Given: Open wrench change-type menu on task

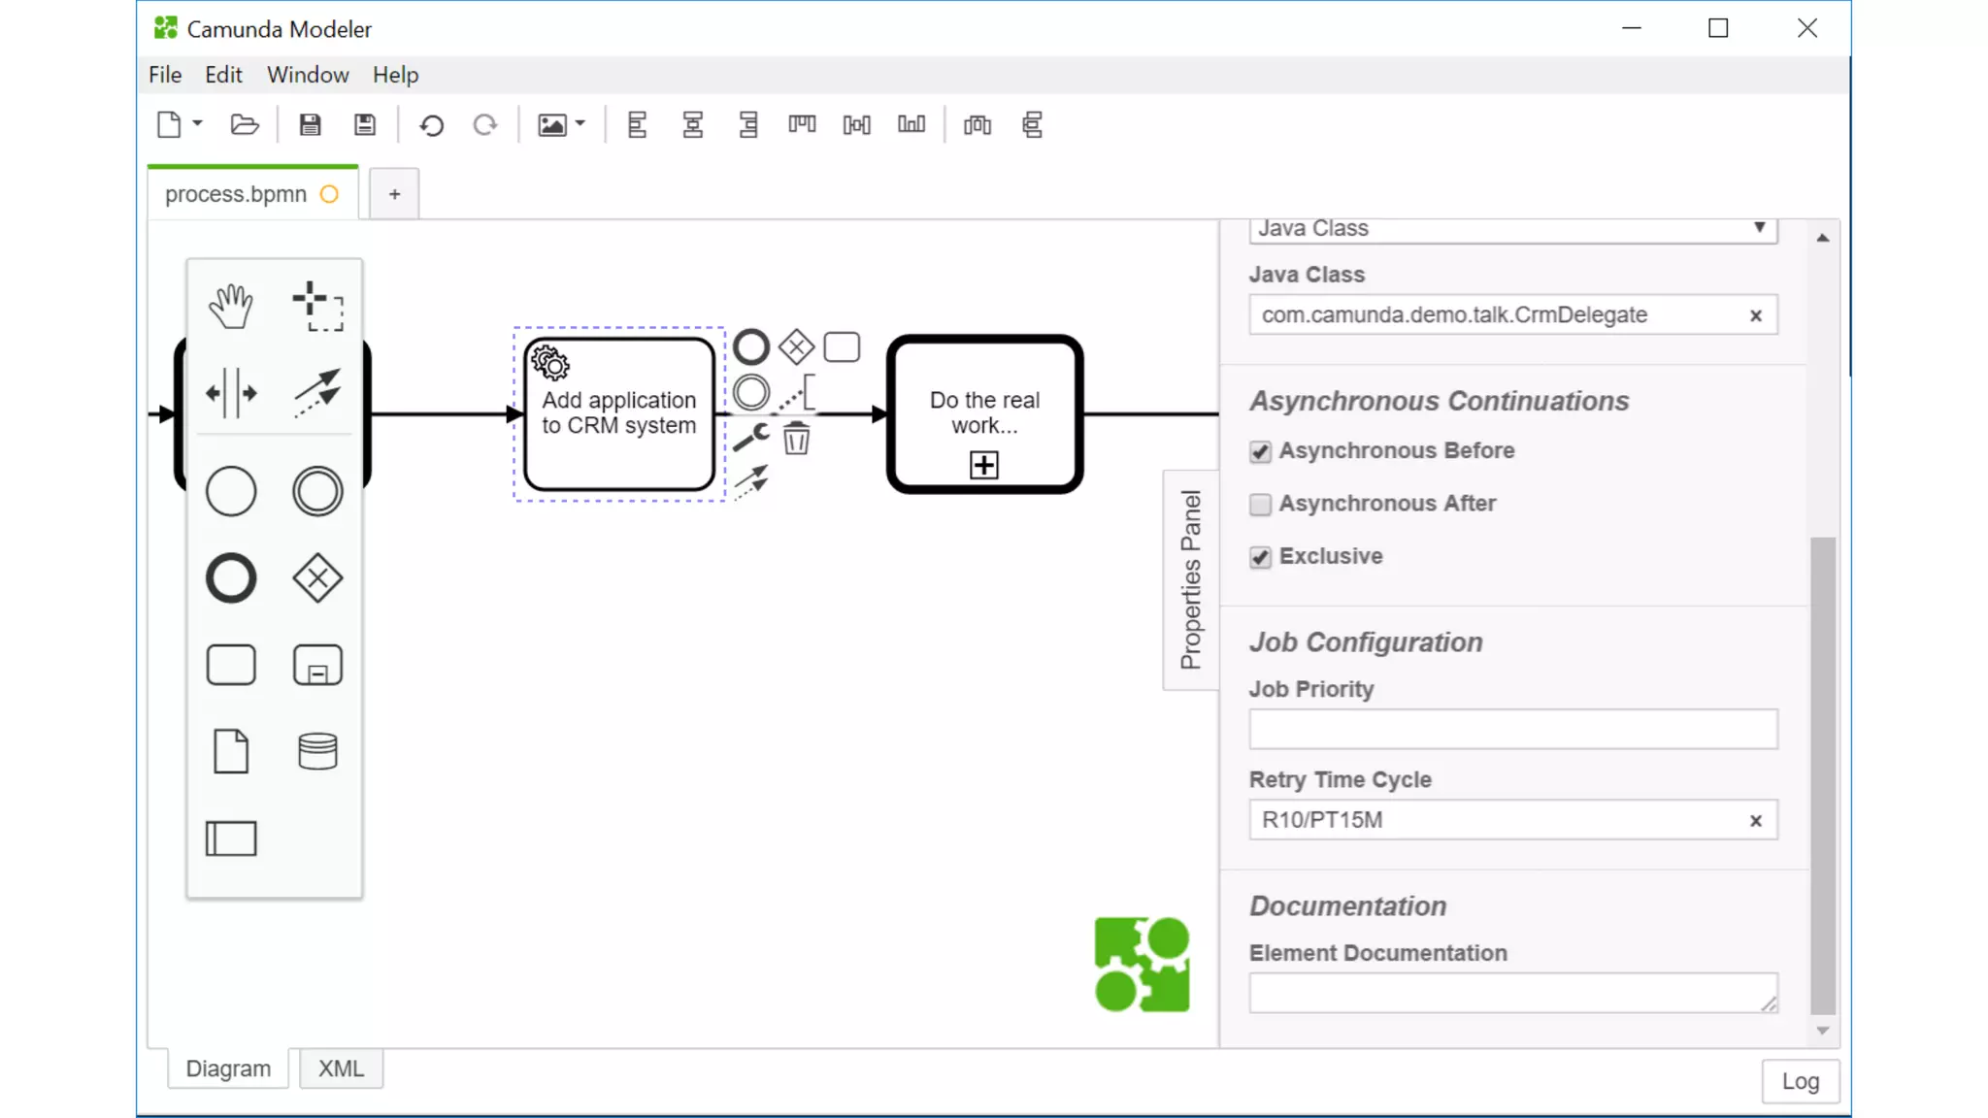Looking at the screenshot, I should [x=750, y=439].
